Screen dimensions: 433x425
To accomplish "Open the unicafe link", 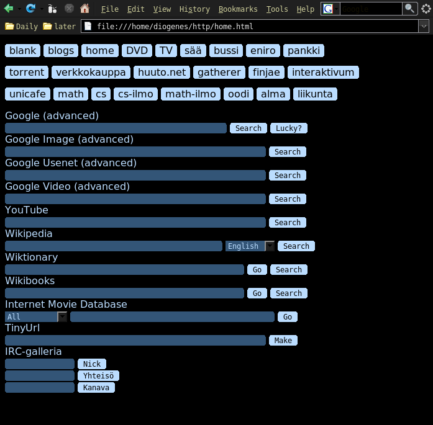I will 27,94.
